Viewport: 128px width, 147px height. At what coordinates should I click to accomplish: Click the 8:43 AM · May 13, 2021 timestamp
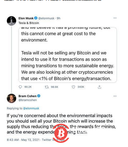click(x=23, y=140)
